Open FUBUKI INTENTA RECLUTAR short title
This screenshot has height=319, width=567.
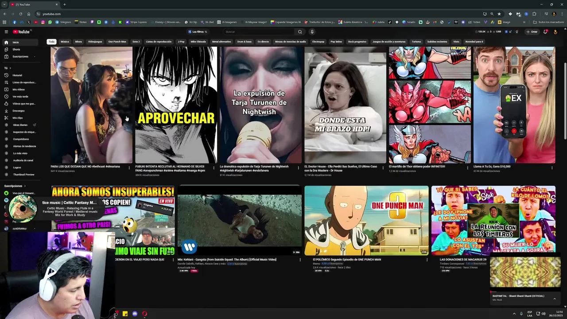(x=170, y=168)
